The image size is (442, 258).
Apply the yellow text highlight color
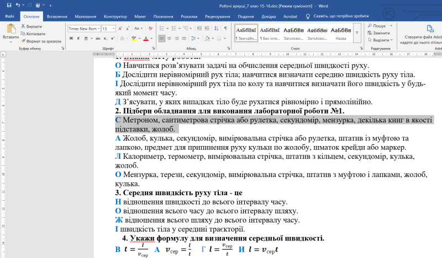(x=134, y=39)
